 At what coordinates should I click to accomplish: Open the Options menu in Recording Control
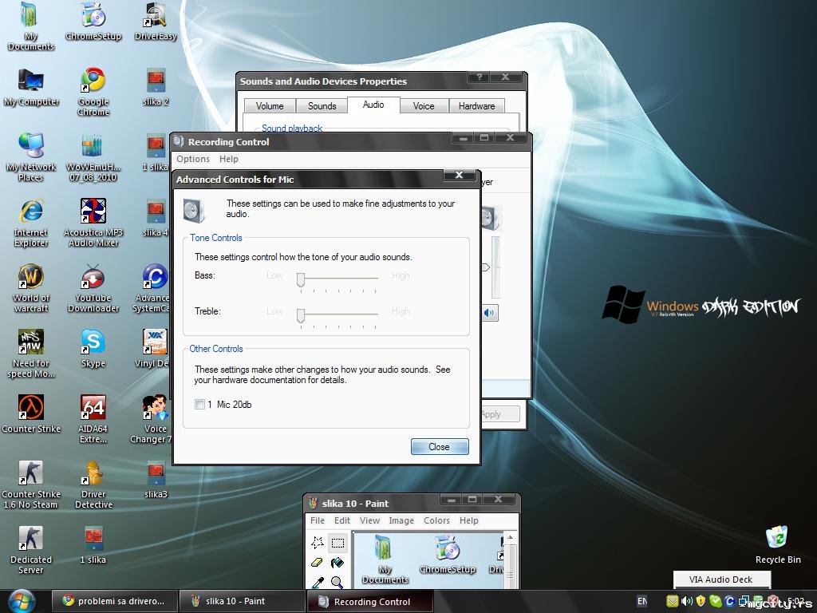[x=193, y=159]
